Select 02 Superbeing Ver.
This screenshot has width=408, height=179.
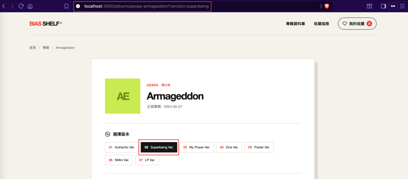pyautogui.click(x=159, y=147)
